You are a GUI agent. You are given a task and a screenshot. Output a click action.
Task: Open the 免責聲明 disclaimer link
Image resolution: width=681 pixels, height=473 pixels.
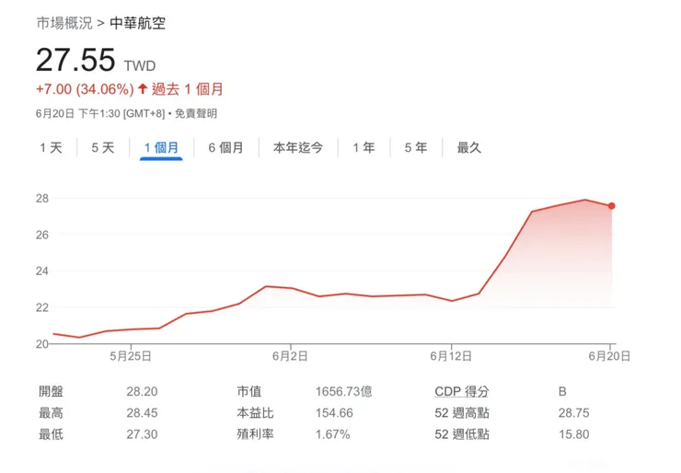196,114
